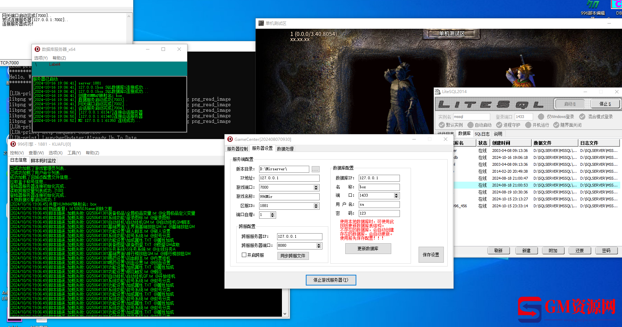Click 新建 button in LiteSQL

click(527, 251)
